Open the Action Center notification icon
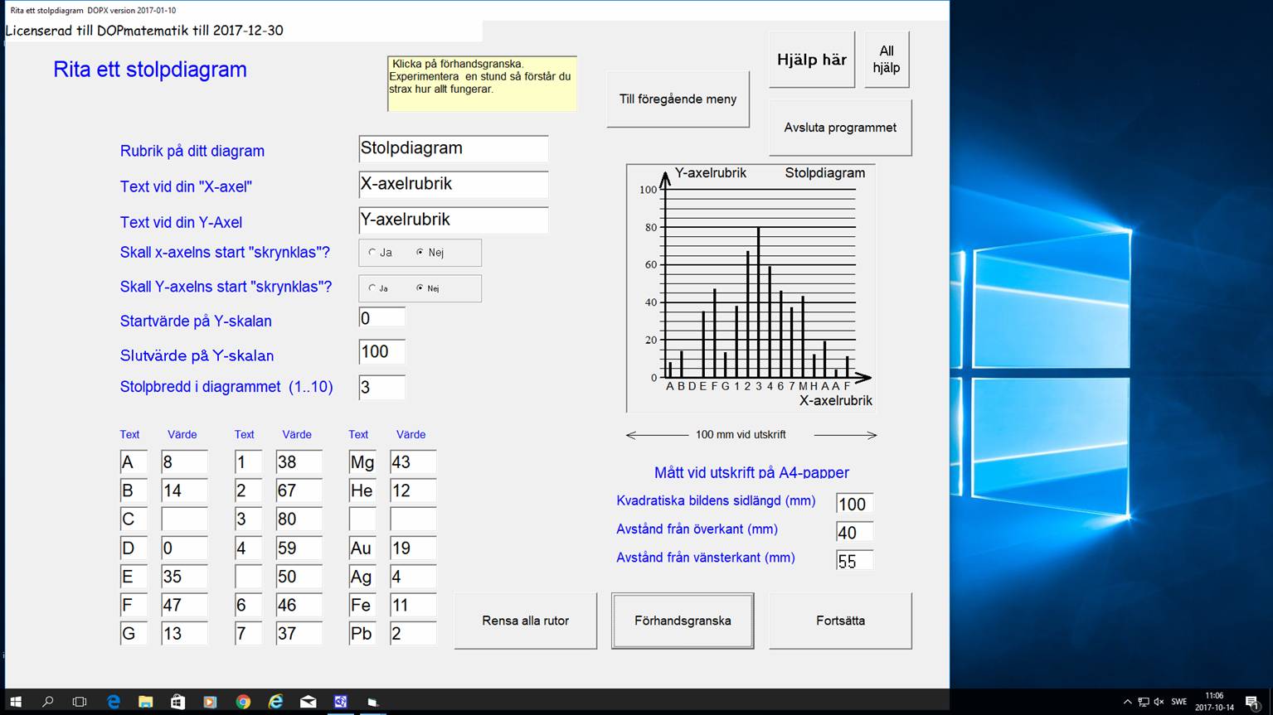This screenshot has width=1273, height=715. point(1252,702)
